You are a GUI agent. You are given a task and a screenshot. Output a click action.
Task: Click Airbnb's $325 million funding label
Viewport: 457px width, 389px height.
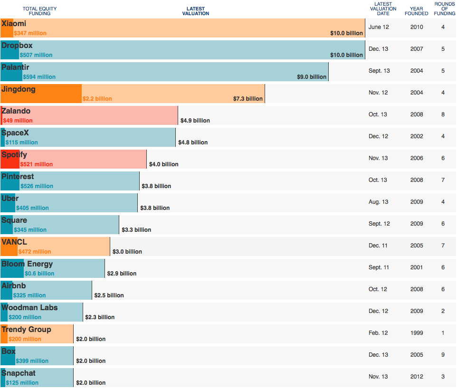[x=29, y=295]
